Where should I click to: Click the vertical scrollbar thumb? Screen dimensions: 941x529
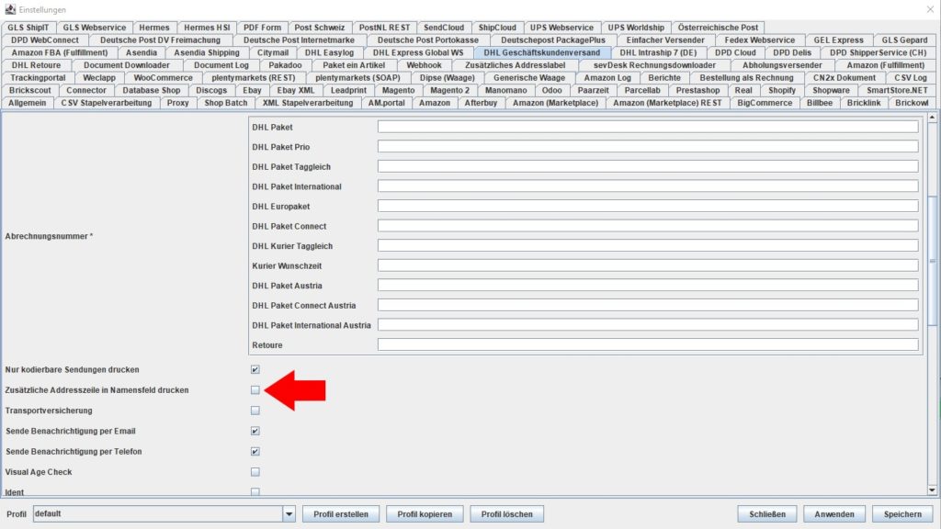(932, 261)
